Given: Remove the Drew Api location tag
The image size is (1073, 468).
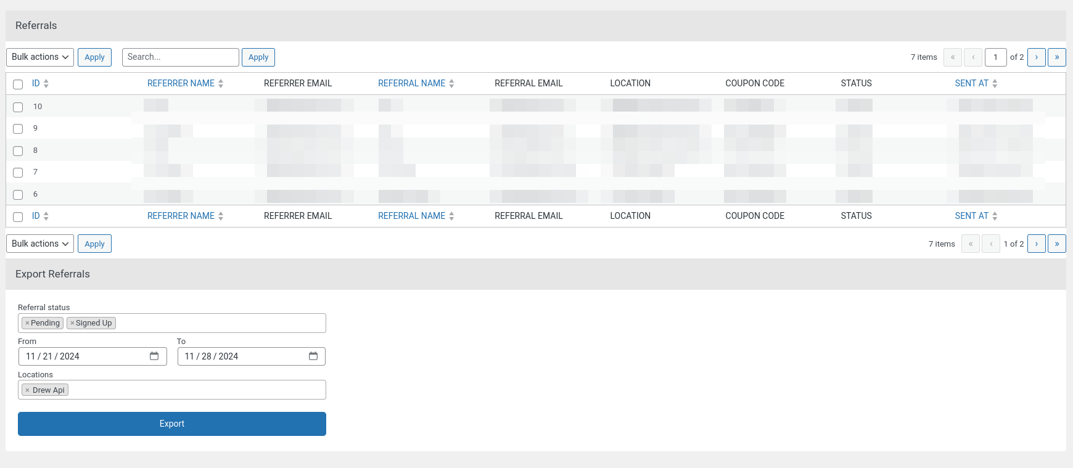Looking at the screenshot, I should [27, 390].
